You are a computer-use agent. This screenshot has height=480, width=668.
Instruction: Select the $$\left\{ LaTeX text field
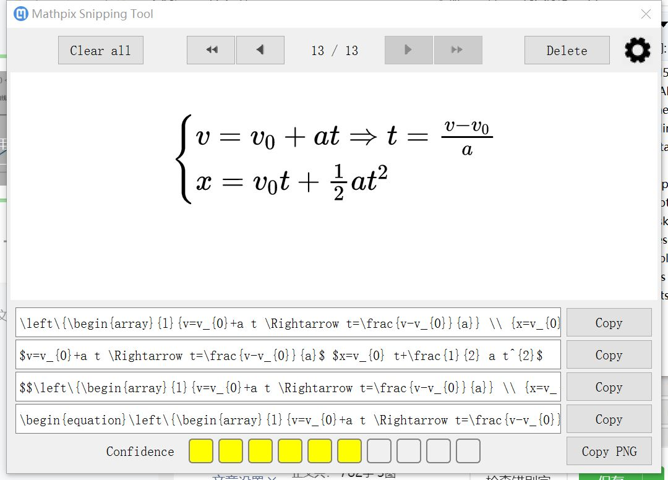coord(288,387)
